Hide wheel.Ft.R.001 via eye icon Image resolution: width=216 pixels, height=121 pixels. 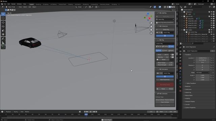pyautogui.click(x=212, y=28)
